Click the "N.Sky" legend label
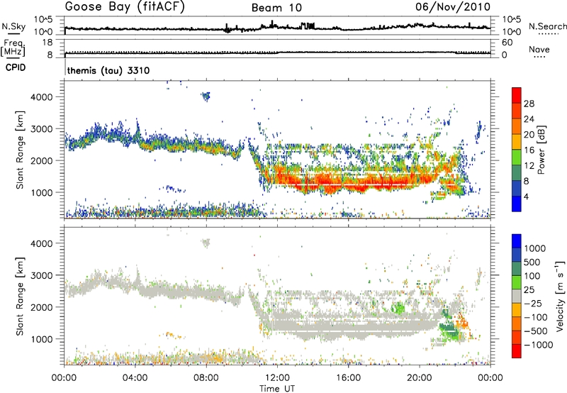The height and width of the screenshot is (393, 567). [13, 26]
